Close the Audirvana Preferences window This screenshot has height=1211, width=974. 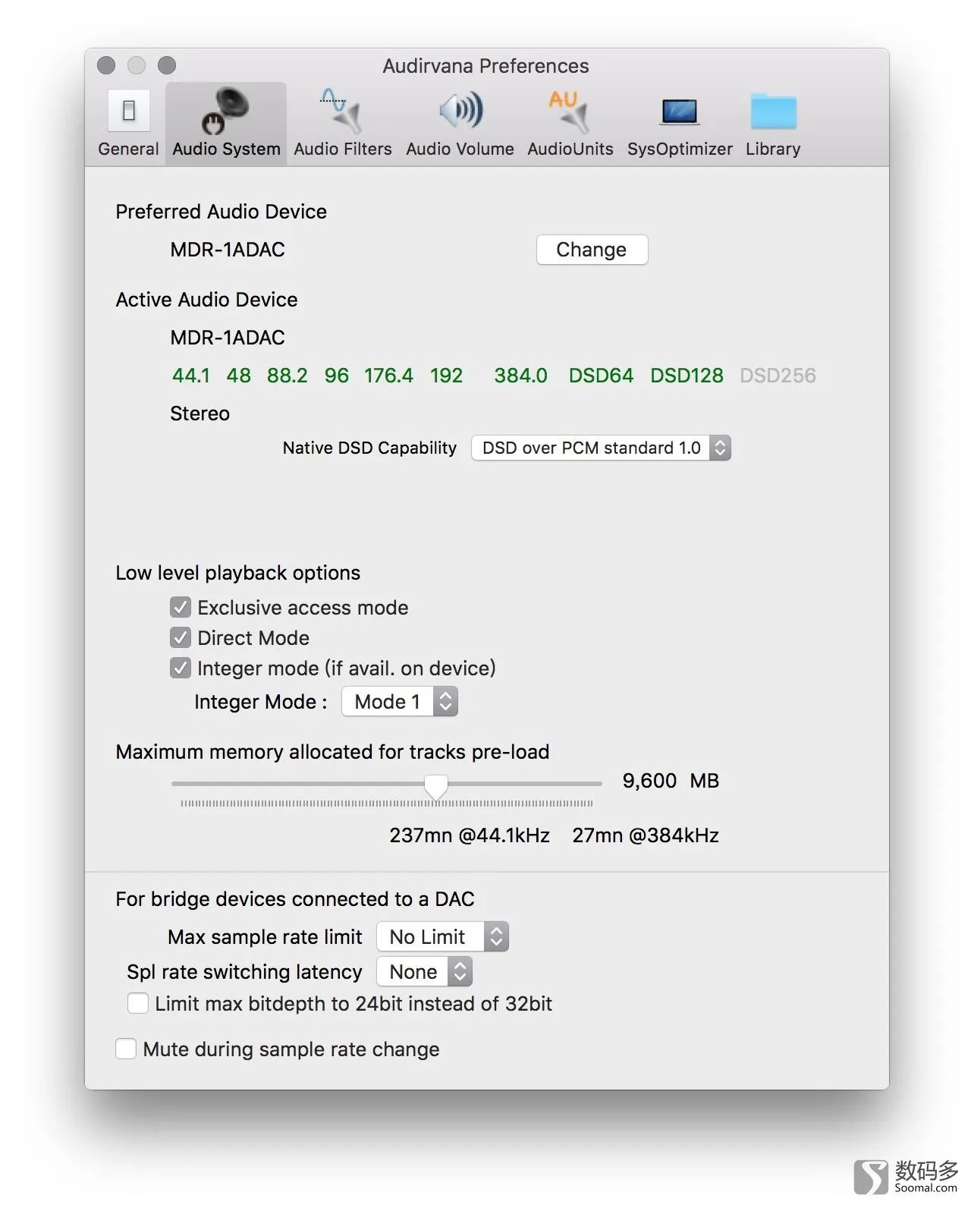[x=106, y=65]
